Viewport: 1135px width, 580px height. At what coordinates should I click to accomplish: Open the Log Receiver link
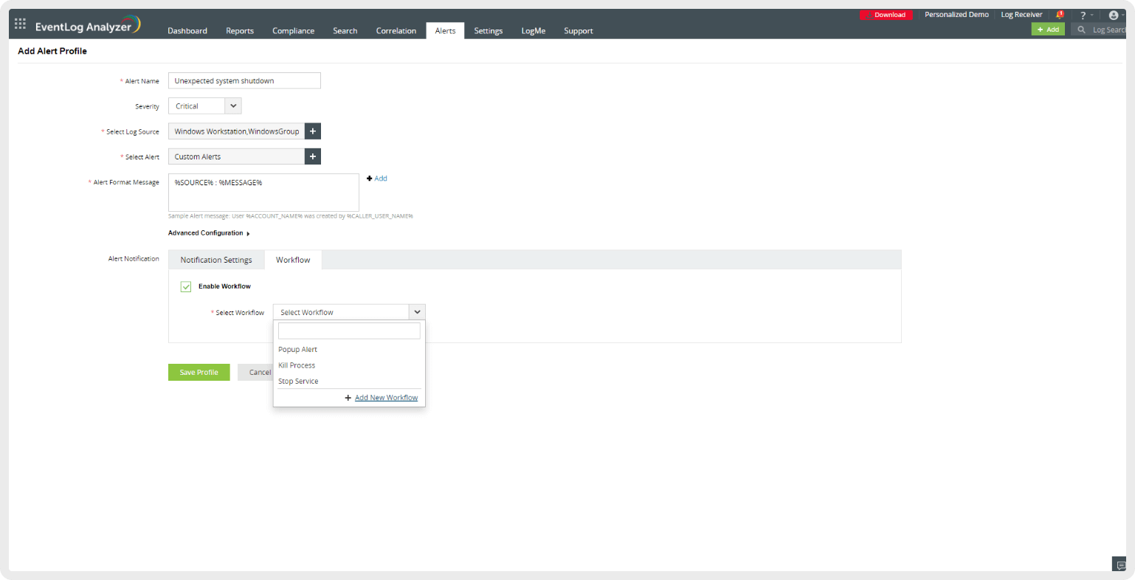point(1021,15)
